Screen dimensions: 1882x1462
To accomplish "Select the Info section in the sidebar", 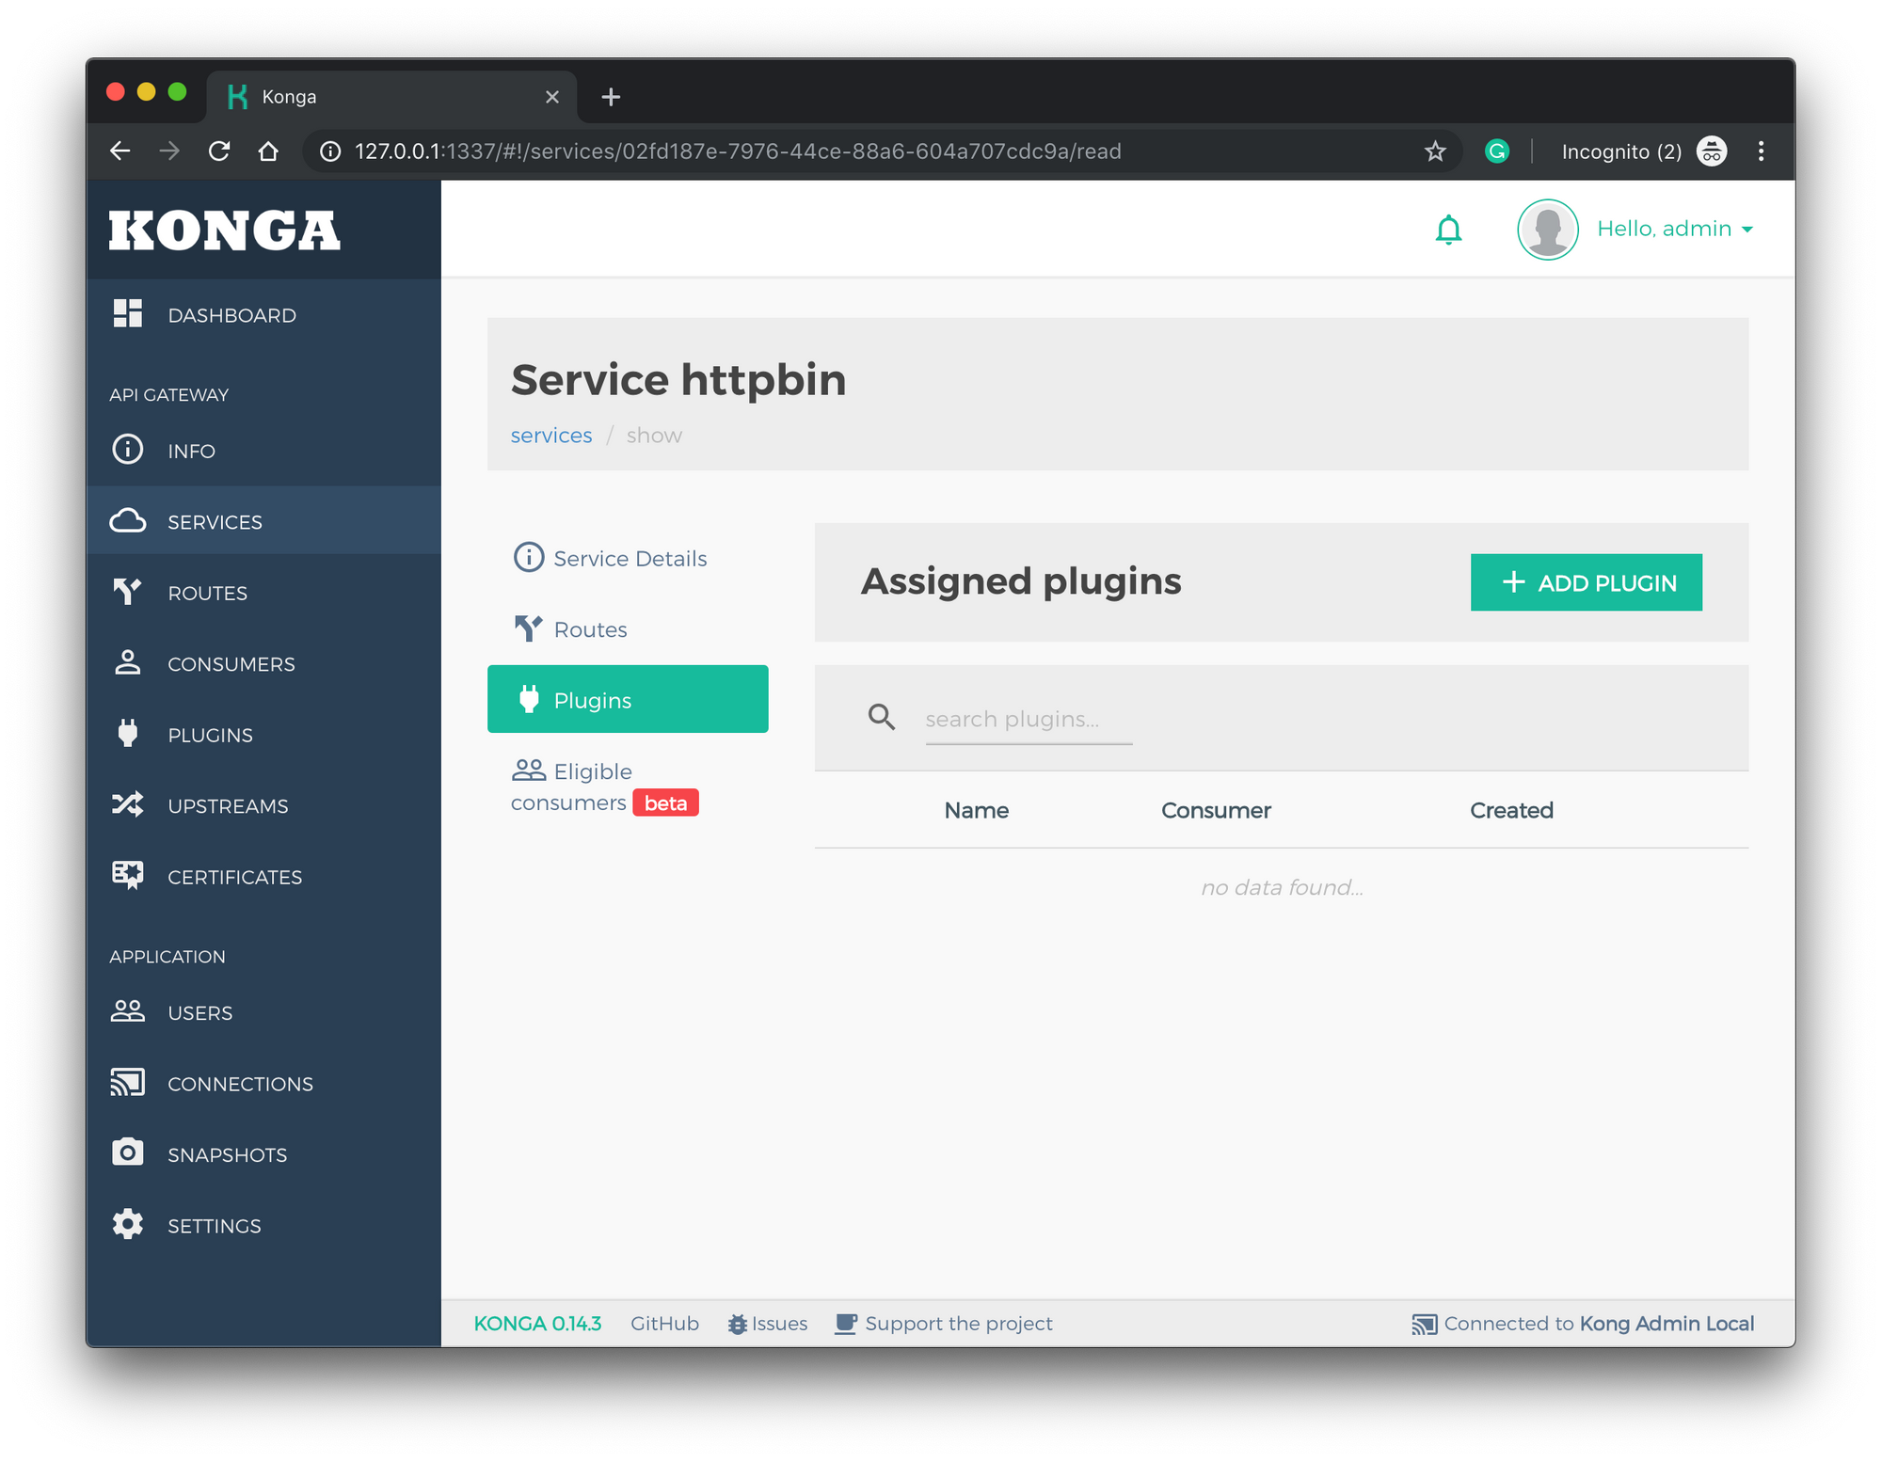I will (190, 450).
